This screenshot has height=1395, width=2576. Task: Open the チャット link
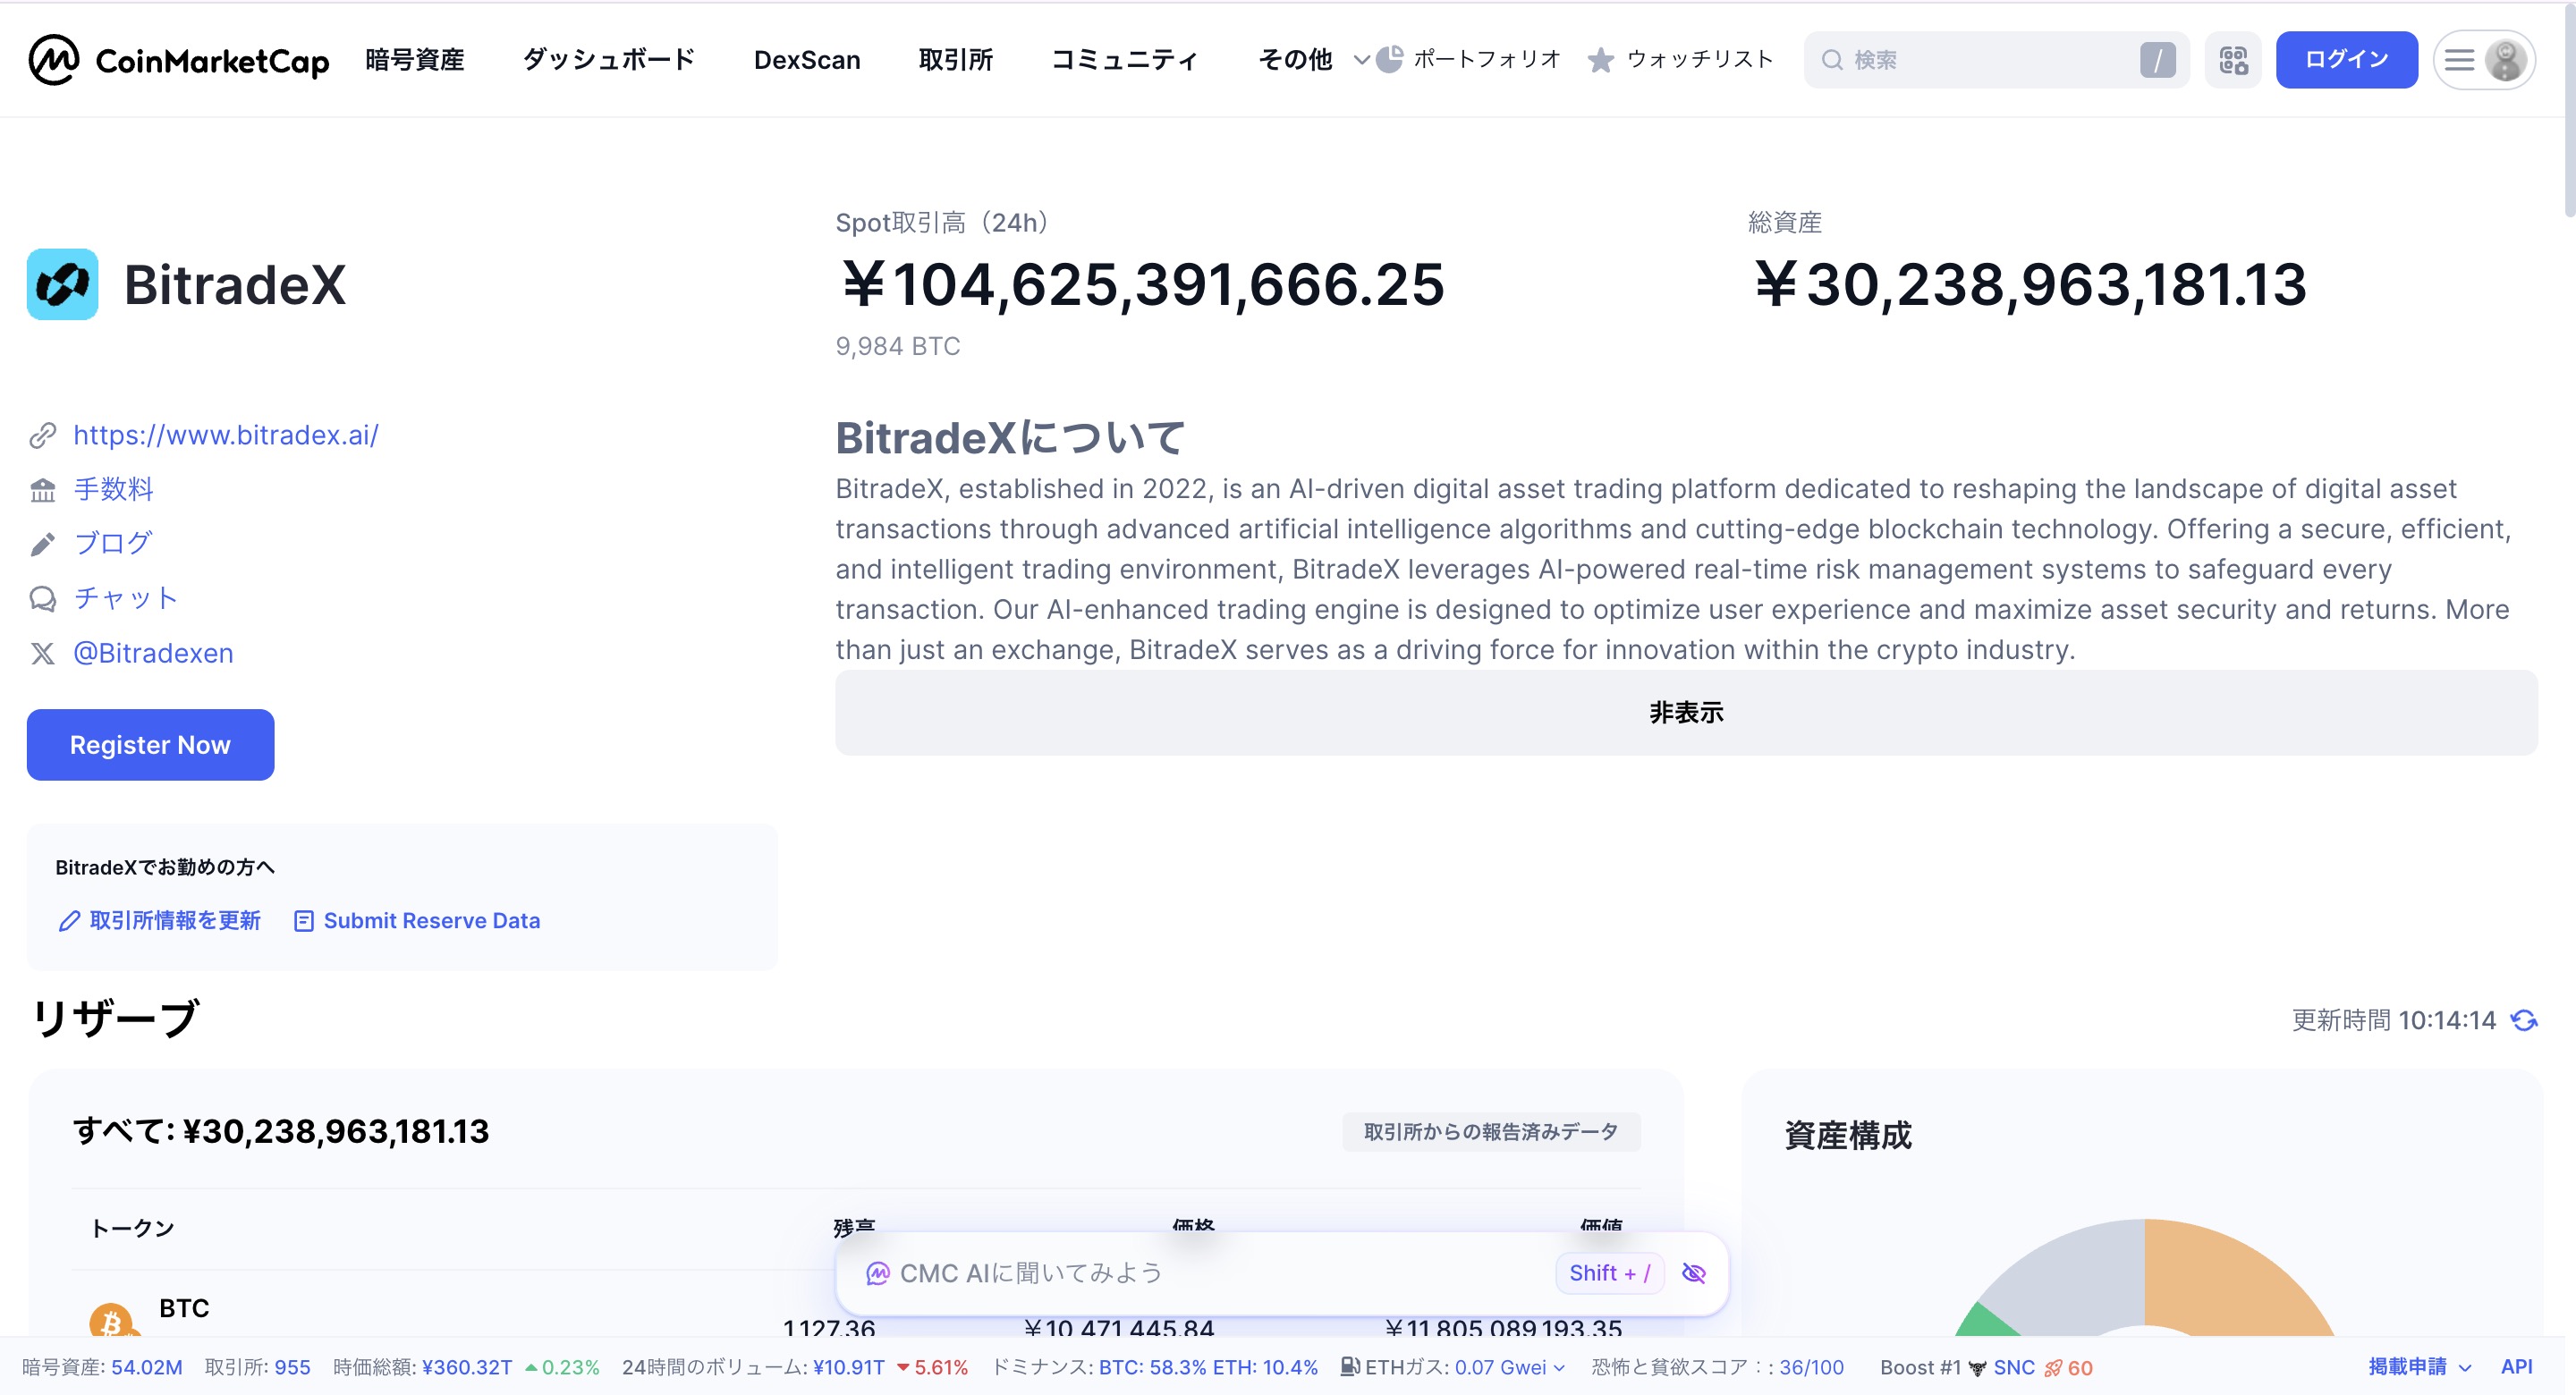point(126,598)
